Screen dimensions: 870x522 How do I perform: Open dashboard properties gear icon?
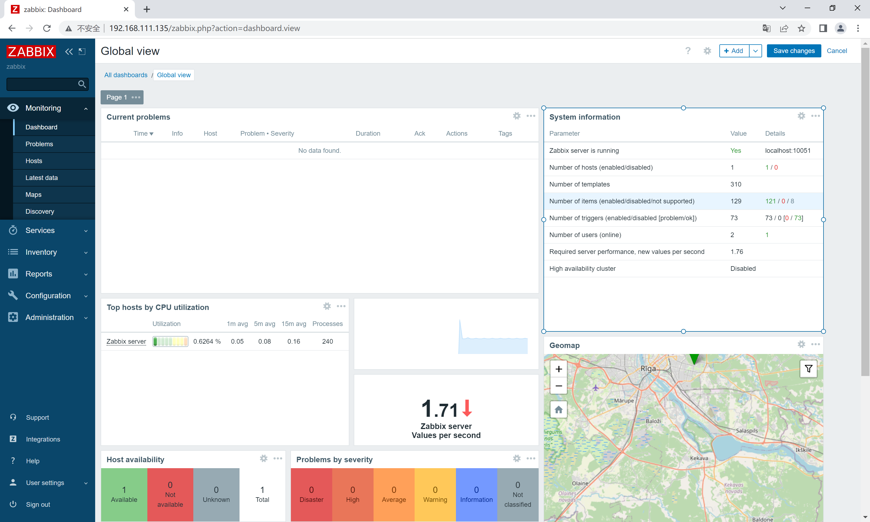click(x=707, y=51)
